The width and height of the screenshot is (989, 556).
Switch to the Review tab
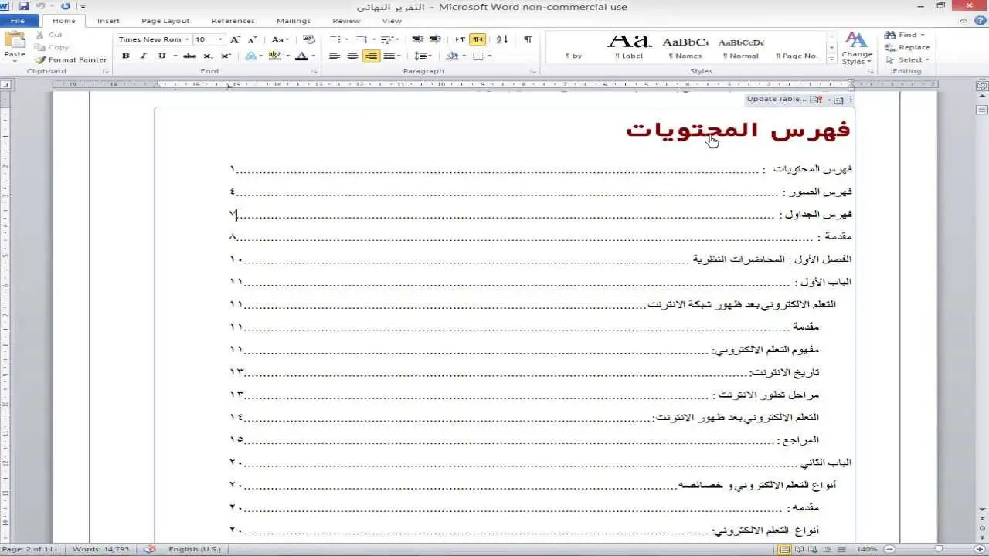point(346,21)
